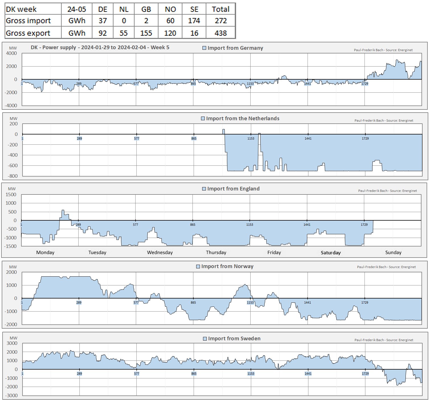Click the Import from Sweden legend swatch
430x400 pixels.
(x=205, y=339)
